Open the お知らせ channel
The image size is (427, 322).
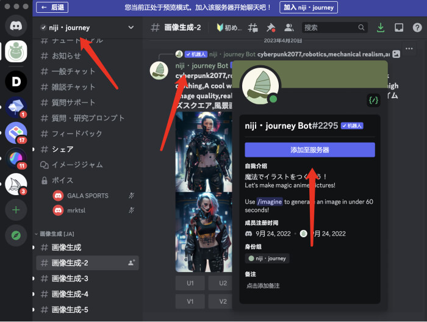(x=87, y=55)
